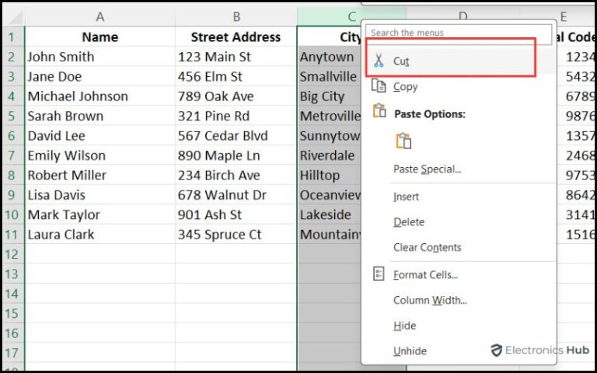Select cell containing John Smith
This screenshot has width=597, height=373.
click(x=99, y=57)
